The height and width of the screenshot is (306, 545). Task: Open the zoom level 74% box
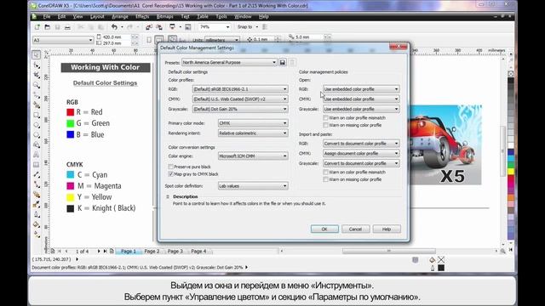coord(215,27)
